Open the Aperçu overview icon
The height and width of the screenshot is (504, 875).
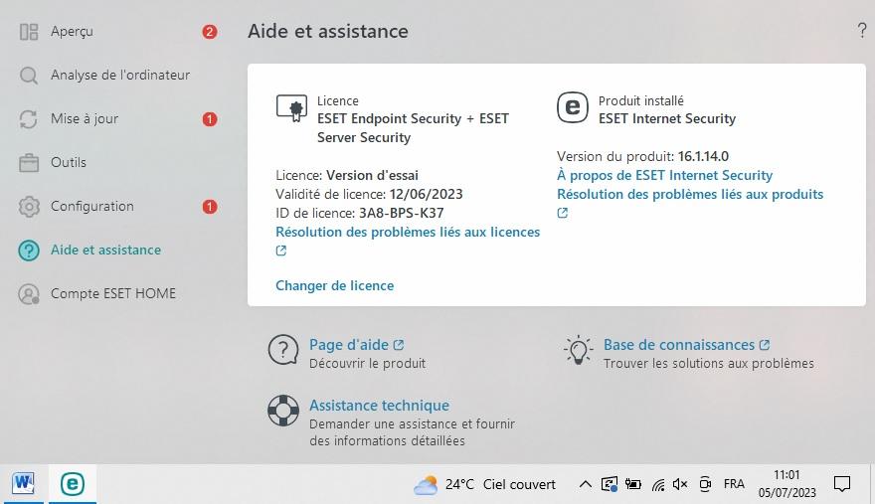pos(29,32)
